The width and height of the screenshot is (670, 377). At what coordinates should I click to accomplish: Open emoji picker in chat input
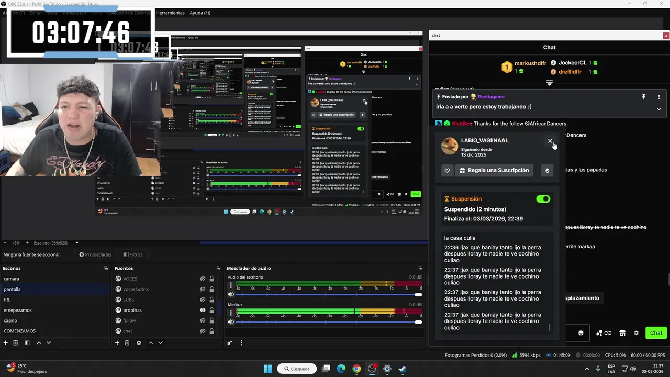click(x=581, y=333)
